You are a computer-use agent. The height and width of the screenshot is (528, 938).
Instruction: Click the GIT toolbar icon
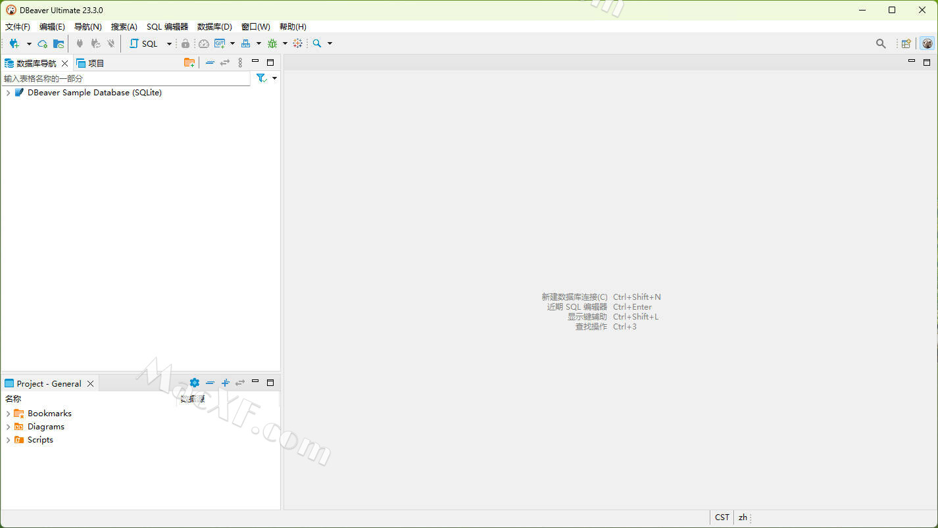point(220,43)
